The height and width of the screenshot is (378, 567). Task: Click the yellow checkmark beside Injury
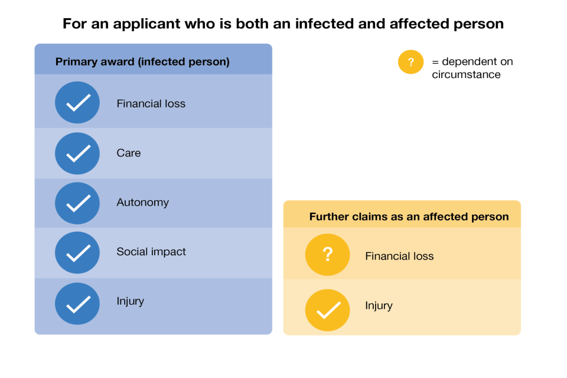(327, 309)
